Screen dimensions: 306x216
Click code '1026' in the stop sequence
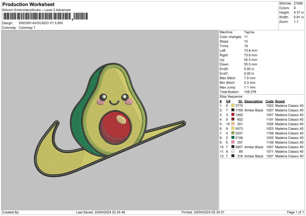(270, 124)
